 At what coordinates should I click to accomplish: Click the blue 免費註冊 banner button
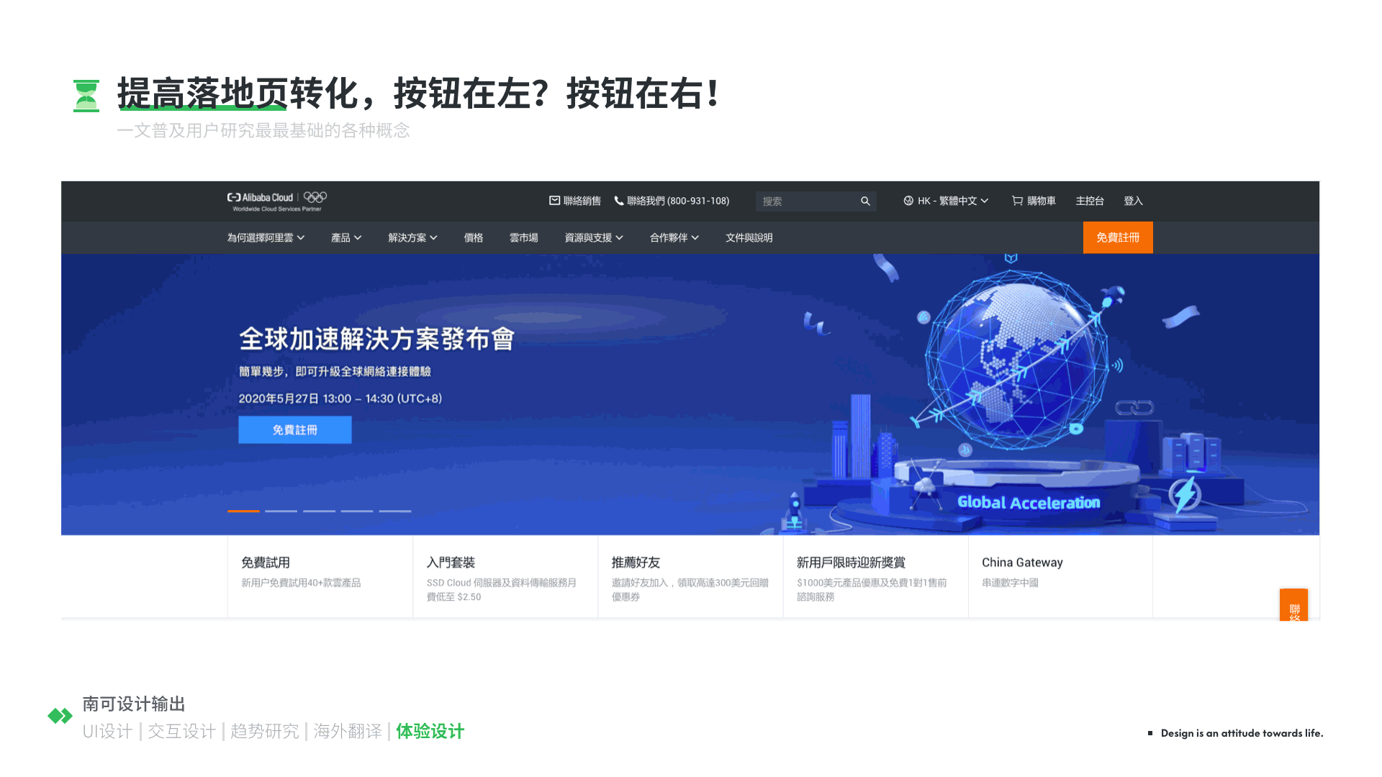coord(295,430)
